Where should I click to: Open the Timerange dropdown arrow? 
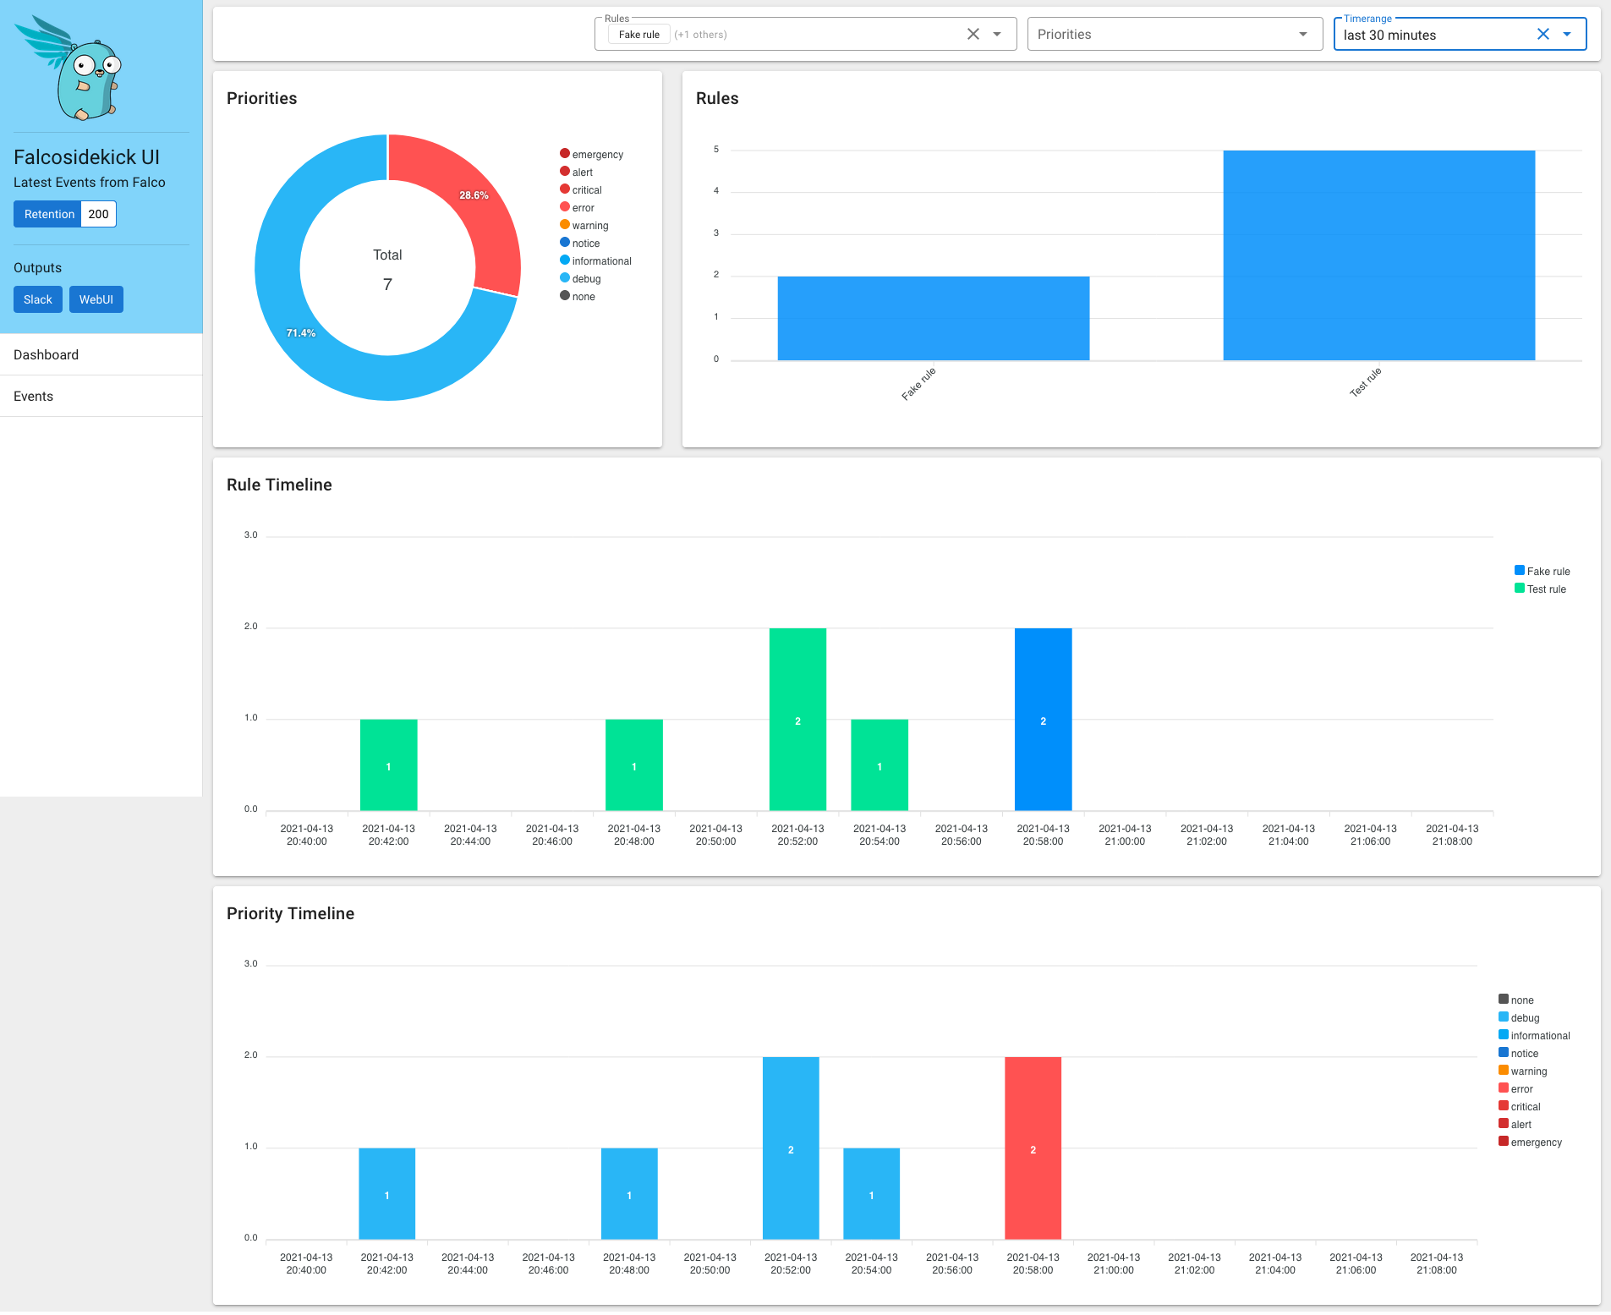[x=1567, y=34]
